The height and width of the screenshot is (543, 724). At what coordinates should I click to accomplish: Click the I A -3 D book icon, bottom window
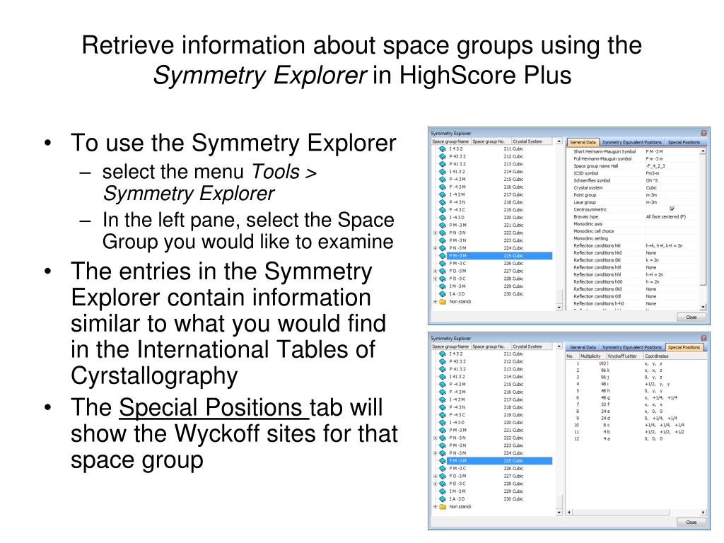click(x=443, y=498)
